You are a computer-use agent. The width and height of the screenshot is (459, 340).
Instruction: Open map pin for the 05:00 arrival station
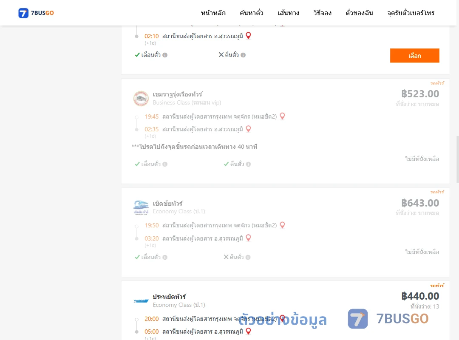(x=248, y=331)
